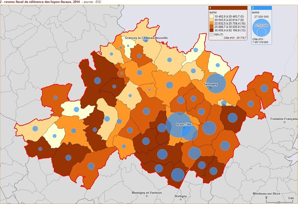Click the Mirebeau-sur-Bèze label

(266, 193)
